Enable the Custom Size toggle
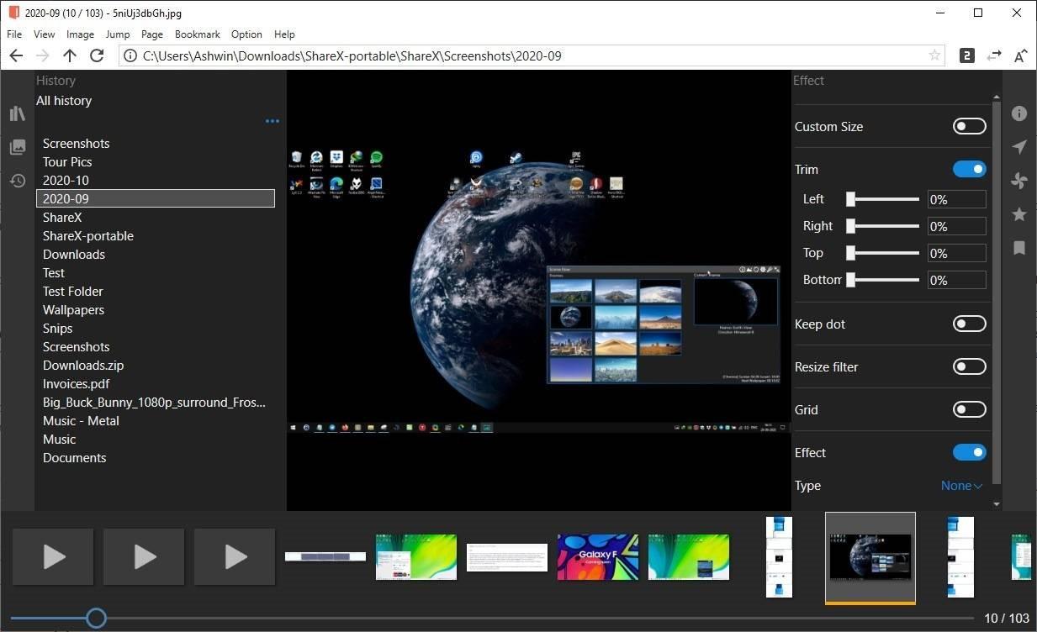This screenshot has width=1037, height=632. (x=969, y=126)
